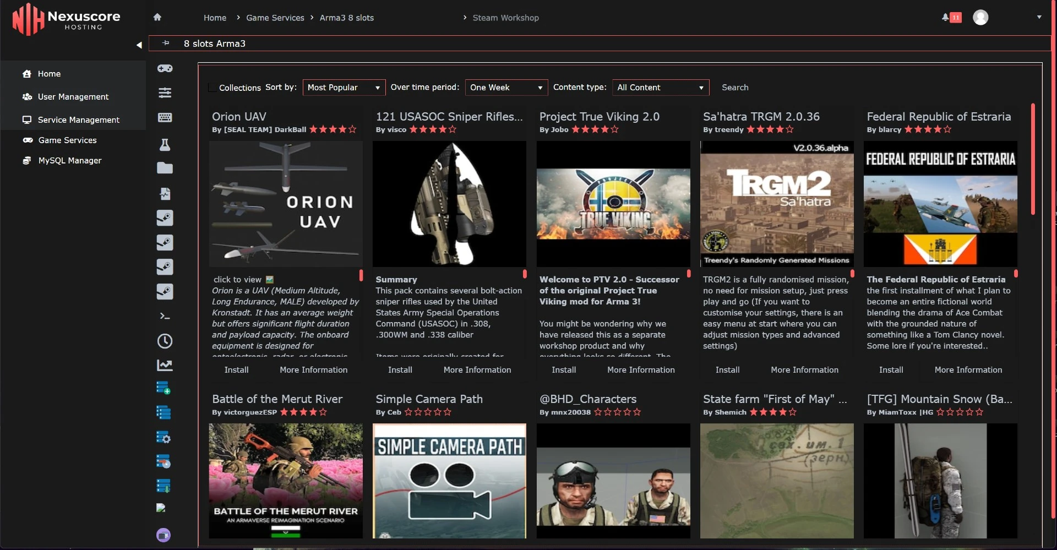Open the gamepad icon in the service toolbar
1057x550 pixels.
click(x=165, y=68)
